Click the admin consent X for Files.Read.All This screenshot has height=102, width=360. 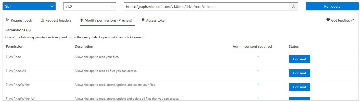(258, 71)
